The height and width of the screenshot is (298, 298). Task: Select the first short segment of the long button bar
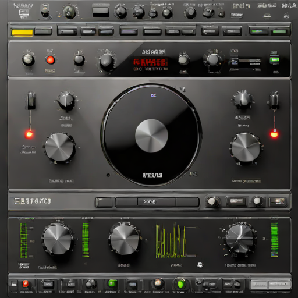(105, 203)
